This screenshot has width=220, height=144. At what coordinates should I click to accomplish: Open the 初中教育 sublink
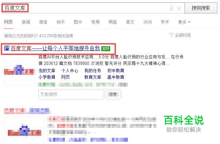pos(116,71)
